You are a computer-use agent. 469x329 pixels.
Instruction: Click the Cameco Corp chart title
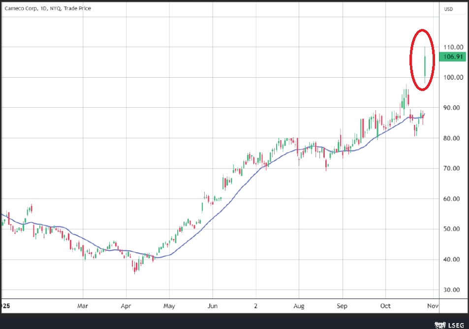coord(48,8)
